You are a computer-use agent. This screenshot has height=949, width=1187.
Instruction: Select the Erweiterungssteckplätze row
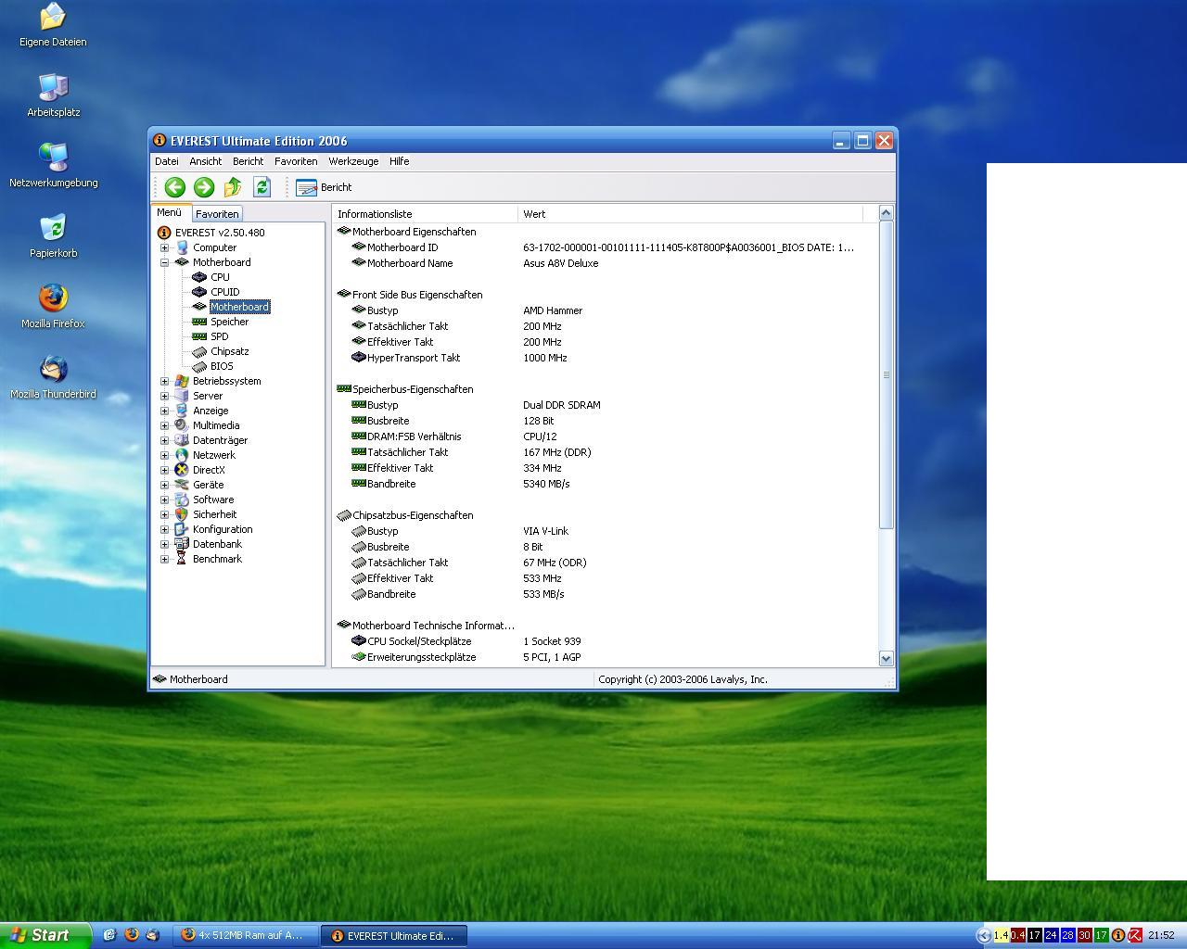pyautogui.click(x=605, y=657)
